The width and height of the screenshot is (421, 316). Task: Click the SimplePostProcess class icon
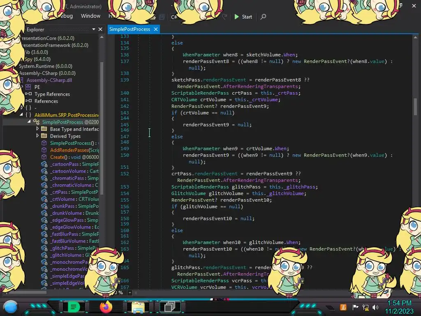tap(36, 122)
